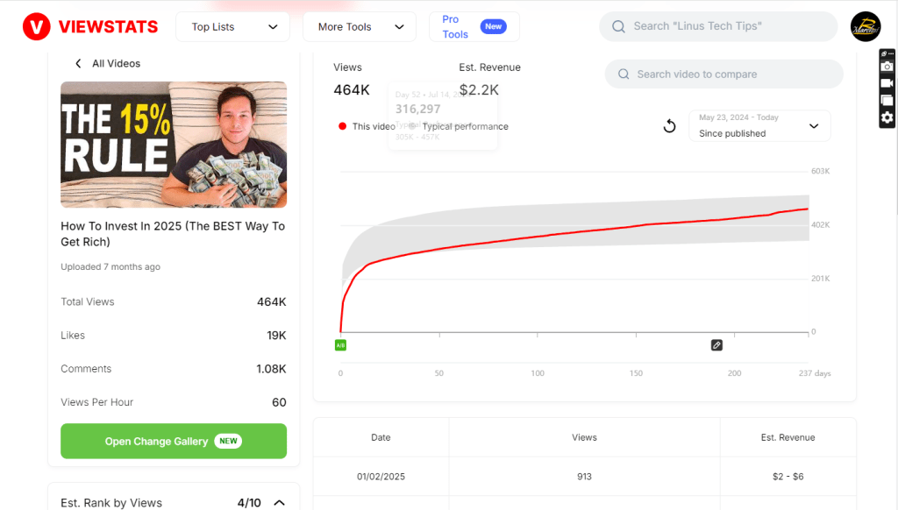Open Pro Tools menu item

(x=474, y=27)
